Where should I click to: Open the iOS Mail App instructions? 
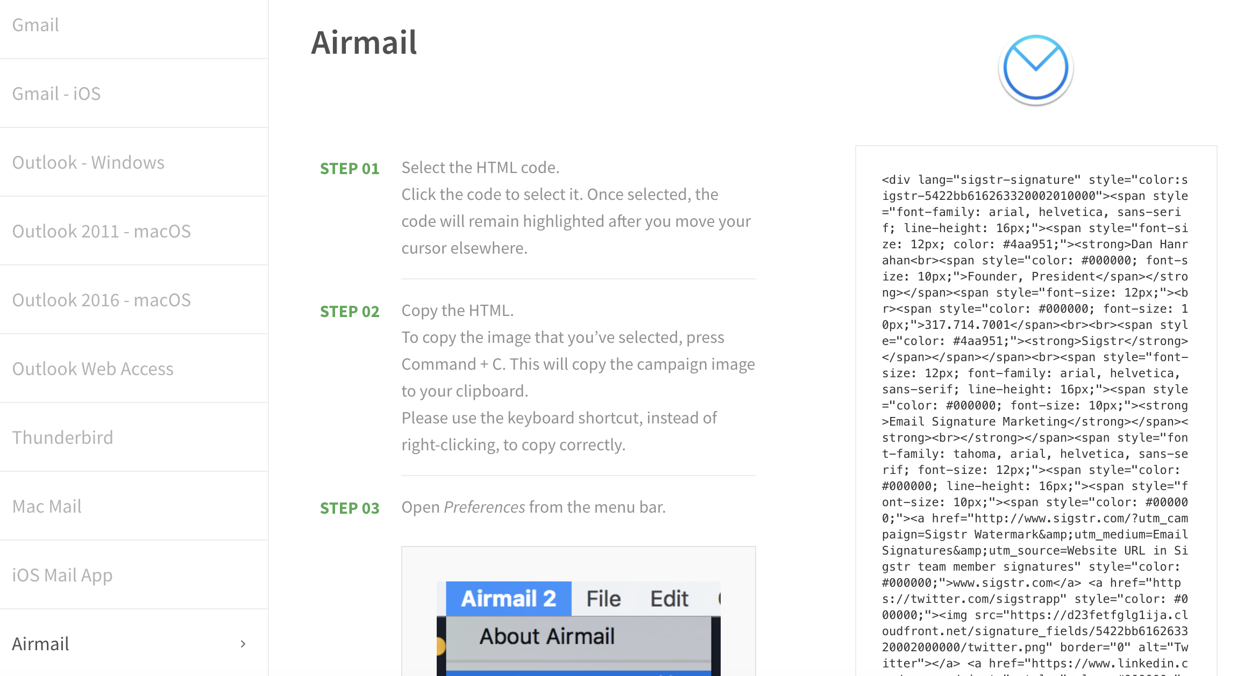[134, 575]
